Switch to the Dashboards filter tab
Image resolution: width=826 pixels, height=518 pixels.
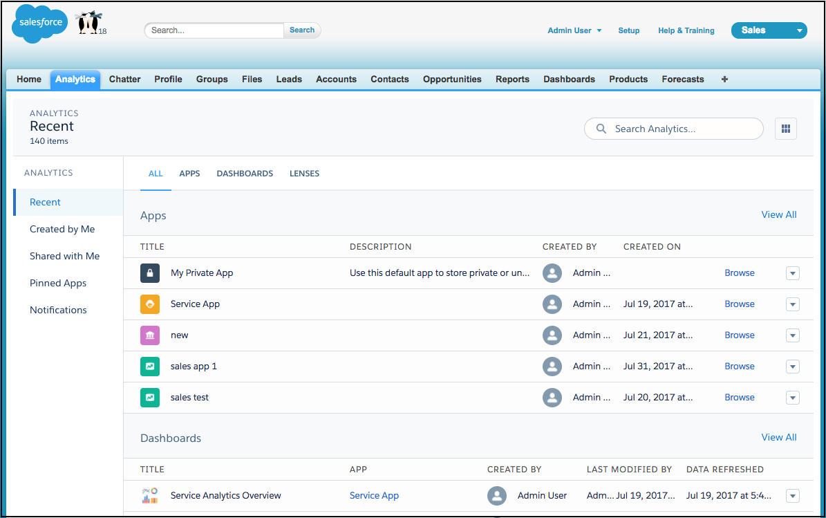click(245, 174)
